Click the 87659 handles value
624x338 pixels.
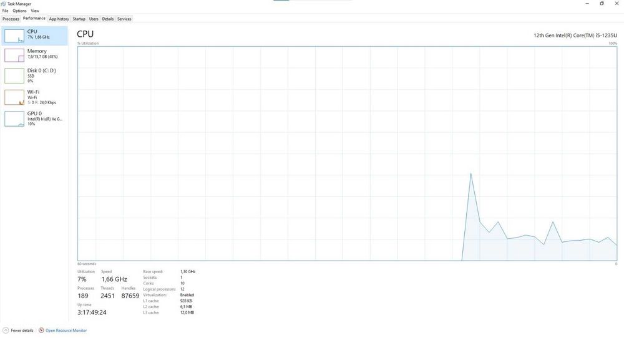coord(130,296)
